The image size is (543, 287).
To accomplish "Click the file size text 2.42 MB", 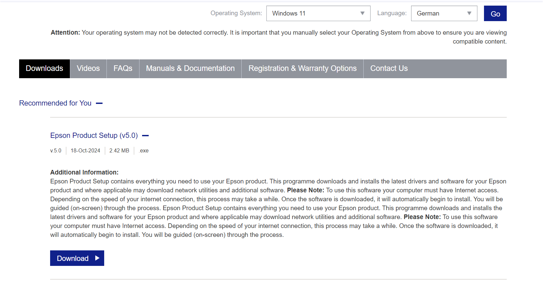I will coord(119,151).
